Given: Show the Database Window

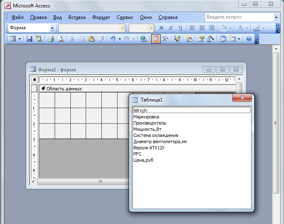Looking at the screenshot, I should click(x=223, y=39).
